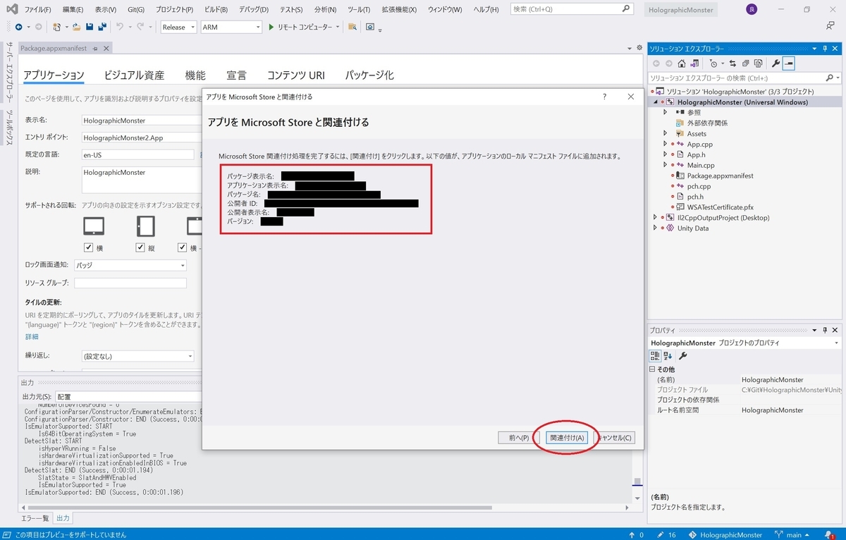
Task: Click the Navigate Backward toolbar icon
Action: click(19, 27)
